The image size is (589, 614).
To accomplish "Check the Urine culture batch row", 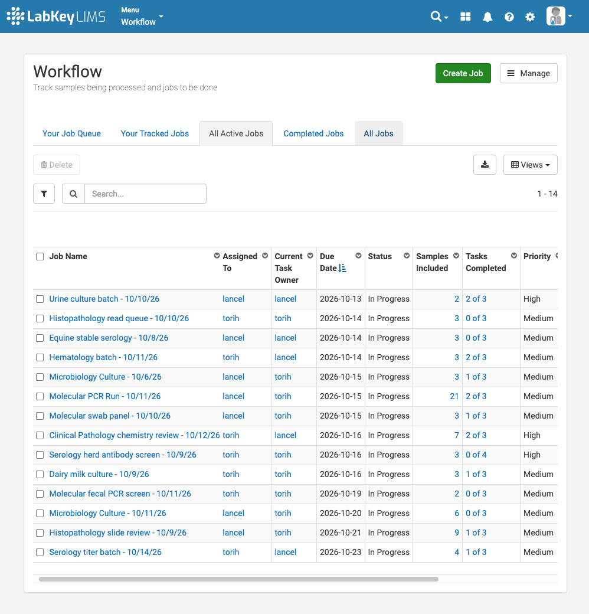I will [40, 299].
